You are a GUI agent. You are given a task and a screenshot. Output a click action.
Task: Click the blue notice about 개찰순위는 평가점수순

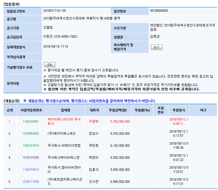89,101
